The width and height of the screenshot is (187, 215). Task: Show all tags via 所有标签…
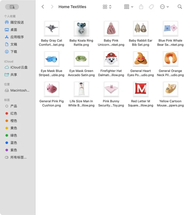click(16, 157)
